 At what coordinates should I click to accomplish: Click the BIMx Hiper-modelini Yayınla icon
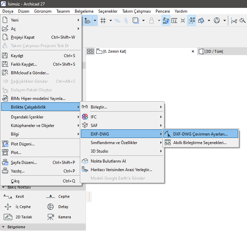(5, 98)
